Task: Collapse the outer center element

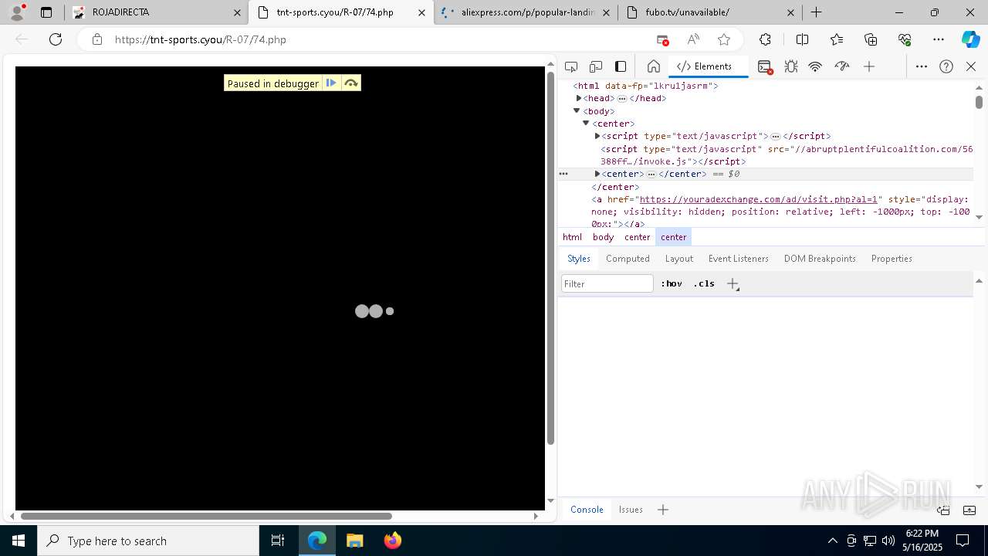Action: [586, 124]
